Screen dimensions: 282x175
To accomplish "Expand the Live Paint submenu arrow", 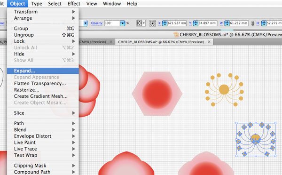I will coord(74,143).
